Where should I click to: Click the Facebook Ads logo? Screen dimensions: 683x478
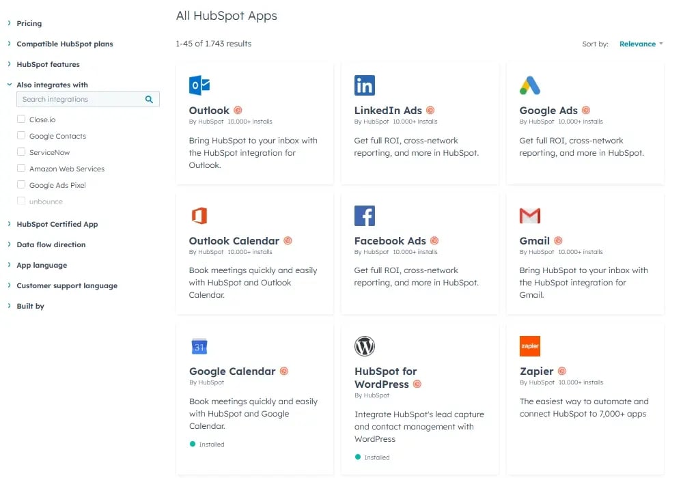pyautogui.click(x=364, y=216)
